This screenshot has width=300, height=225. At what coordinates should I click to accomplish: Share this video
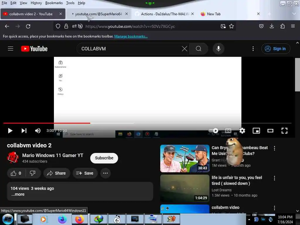coord(57,173)
